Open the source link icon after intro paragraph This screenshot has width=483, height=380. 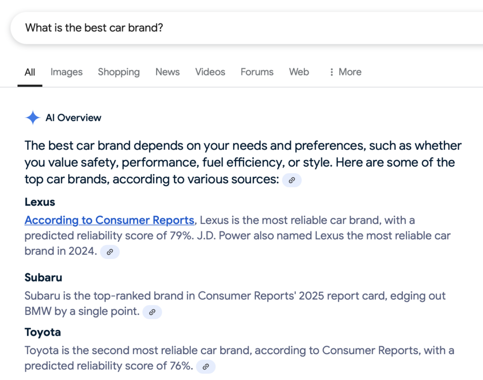[x=291, y=180]
